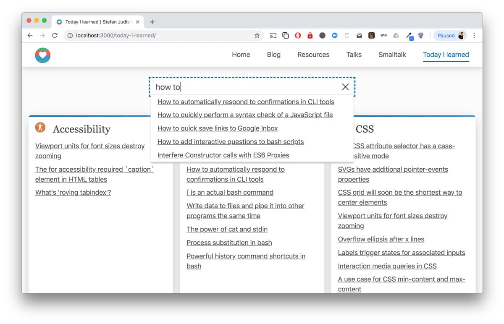Screen dimensions: 504x324
Task: Select the Today I learned tab
Action: coord(446,55)
